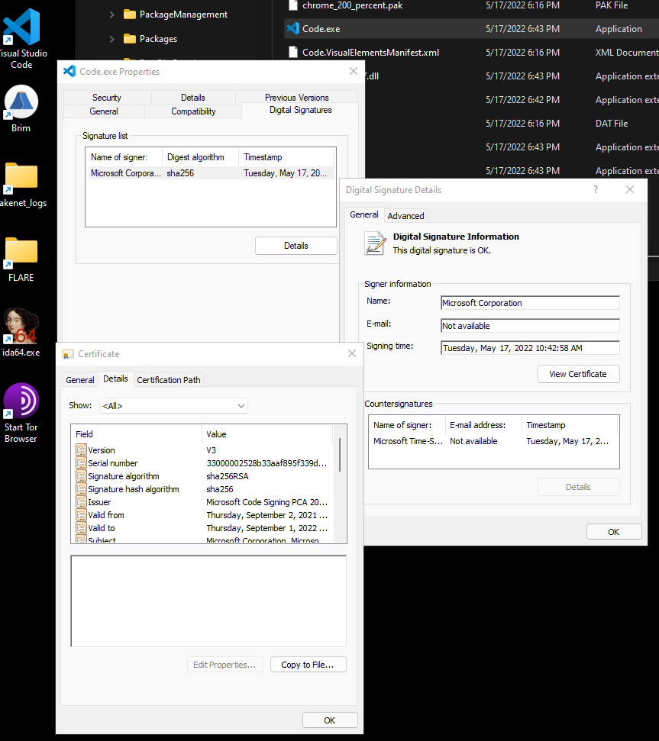Click Details button under Signature list
Screen dimensions: 659x741
(x=296, y=246)
